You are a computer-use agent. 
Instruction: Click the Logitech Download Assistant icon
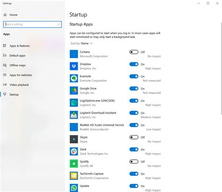click(74, 115)
